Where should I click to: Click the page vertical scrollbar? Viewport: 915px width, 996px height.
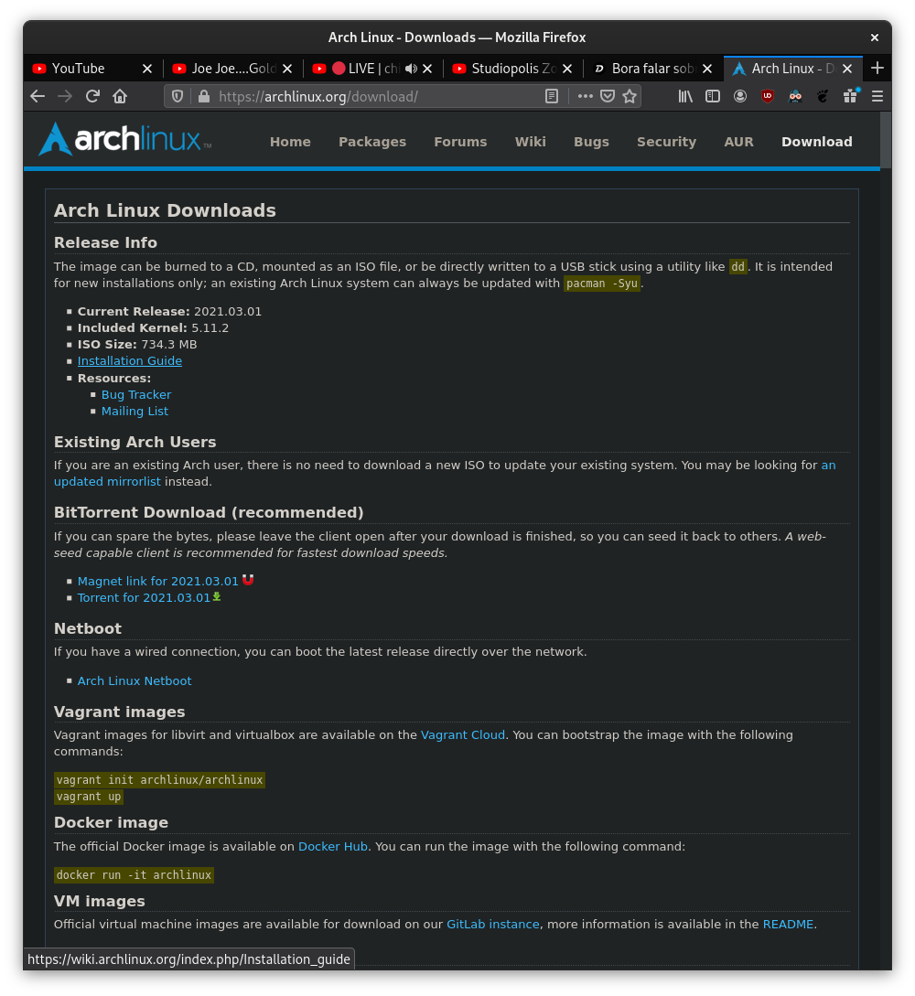(x=886, y=140)
